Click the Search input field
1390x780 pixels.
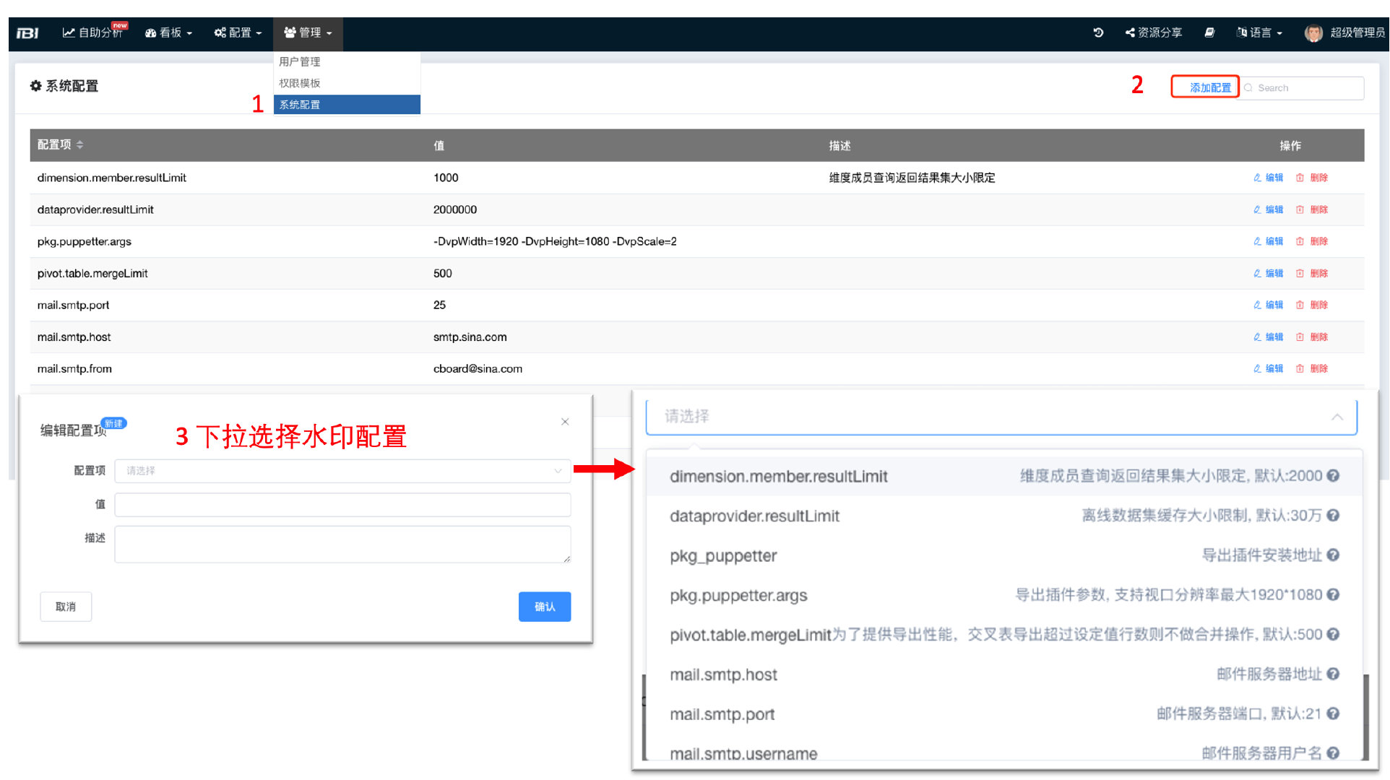(1303, 87)
